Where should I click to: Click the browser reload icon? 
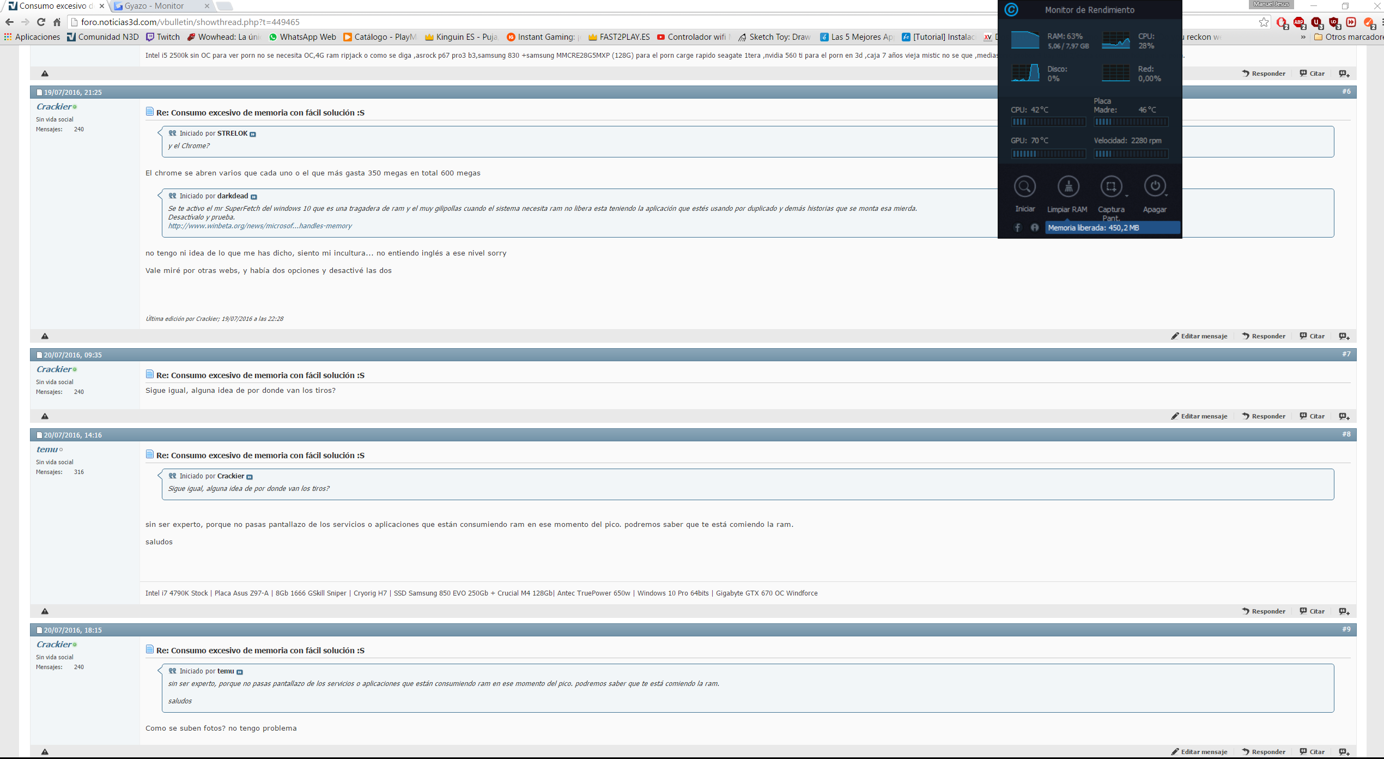(x=41, y=22)
